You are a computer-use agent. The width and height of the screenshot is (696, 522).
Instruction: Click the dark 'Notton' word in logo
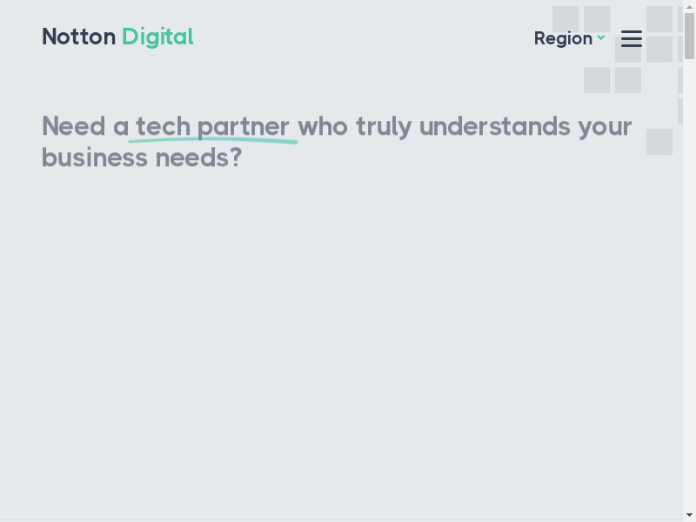tap(79, 37)
